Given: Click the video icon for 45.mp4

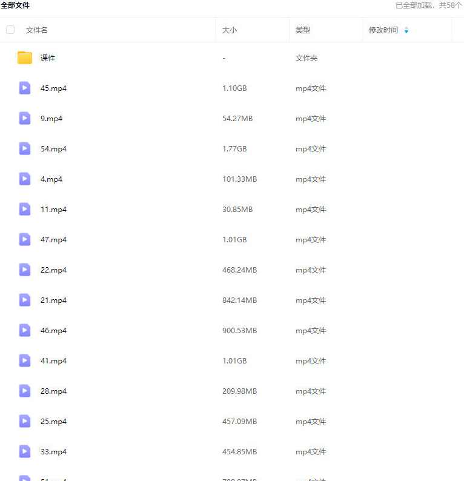Looking at the screenshot, I should click(25, 88).
